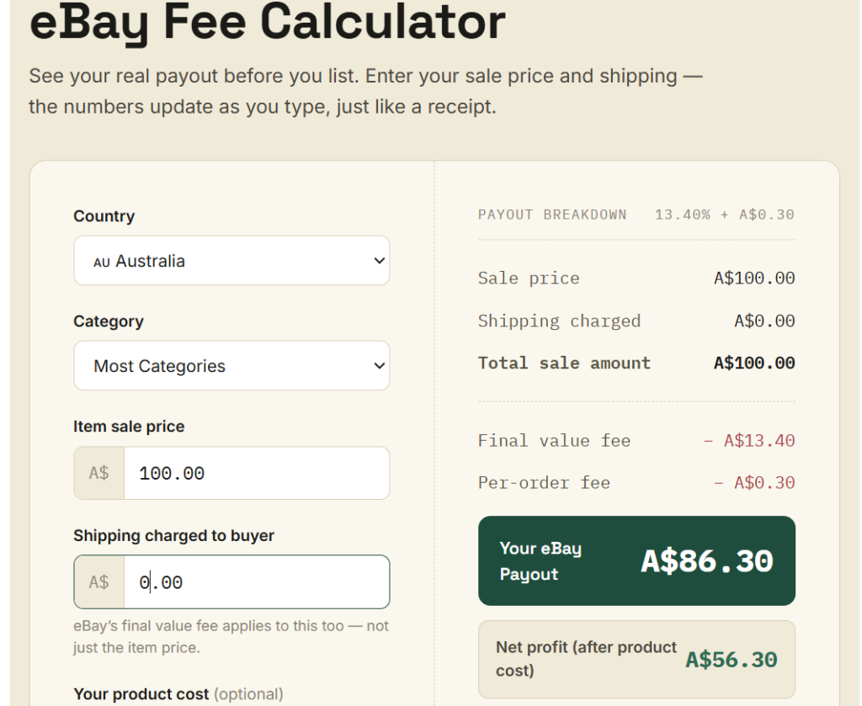Click the Per-order fee A$0.30 amount
Screen dimensions: 862x706
point(753,482)
